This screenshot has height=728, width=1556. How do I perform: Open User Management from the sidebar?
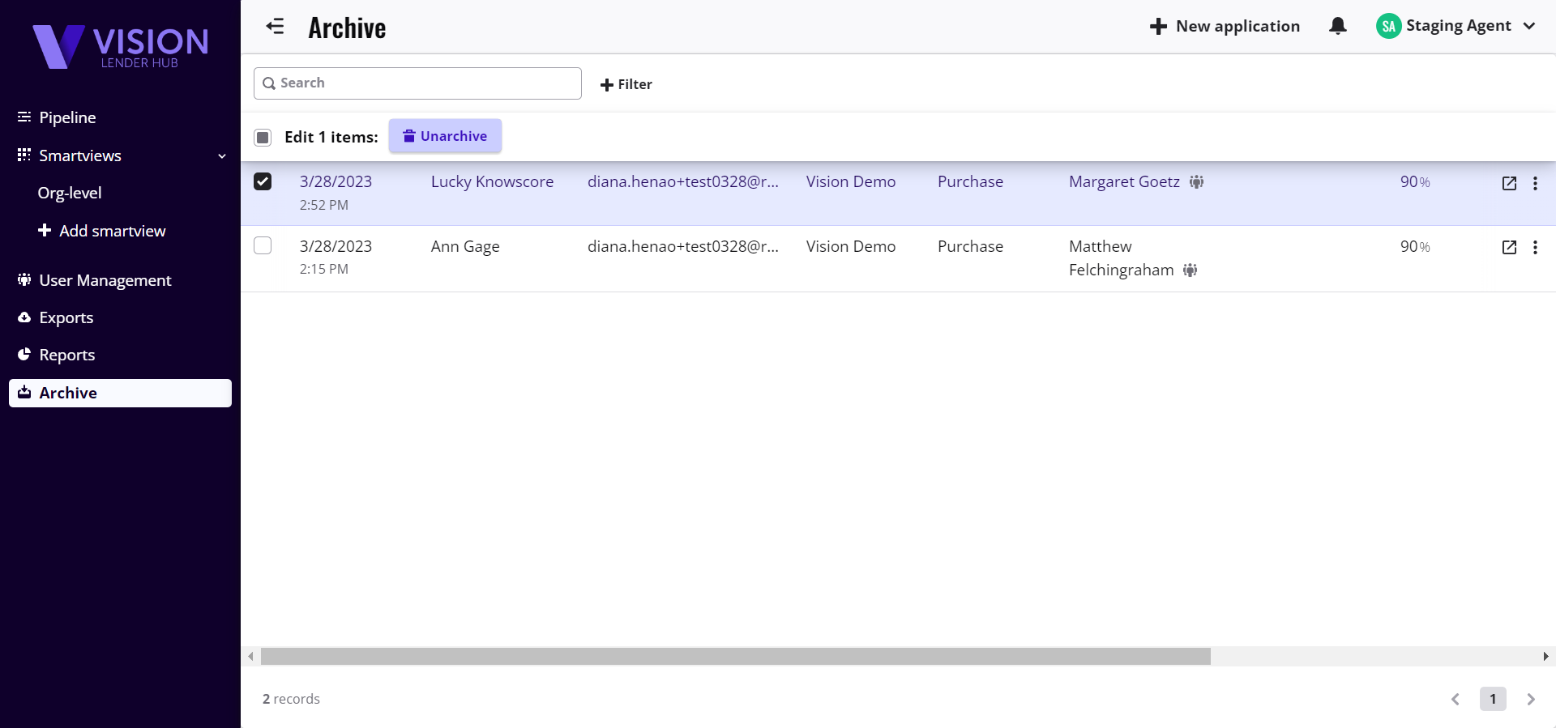[105, 280]
